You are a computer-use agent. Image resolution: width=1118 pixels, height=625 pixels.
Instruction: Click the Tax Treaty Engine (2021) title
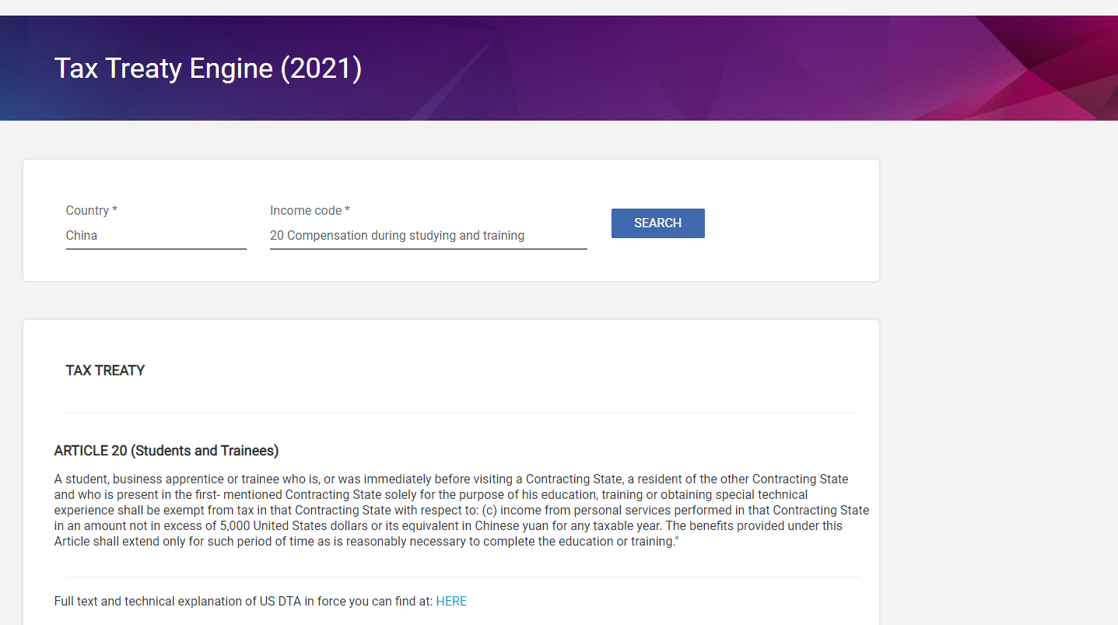point(208,68)
